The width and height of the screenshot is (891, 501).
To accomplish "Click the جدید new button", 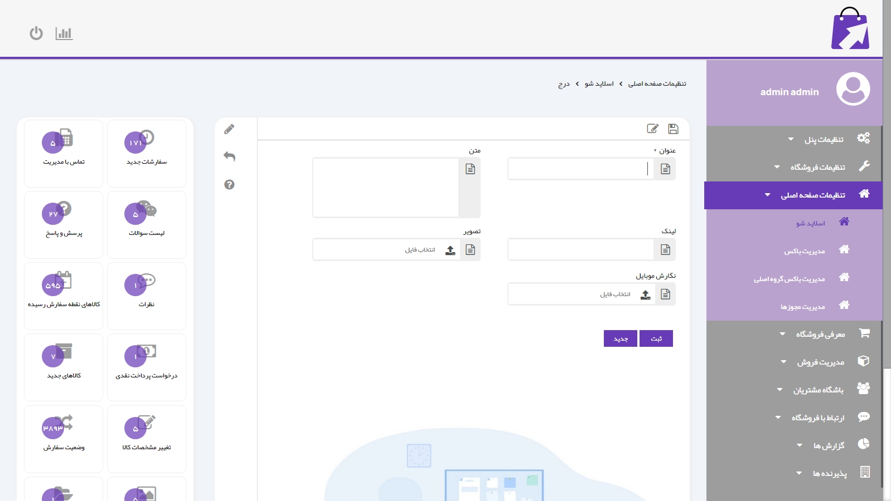I will tap(621, 338).
